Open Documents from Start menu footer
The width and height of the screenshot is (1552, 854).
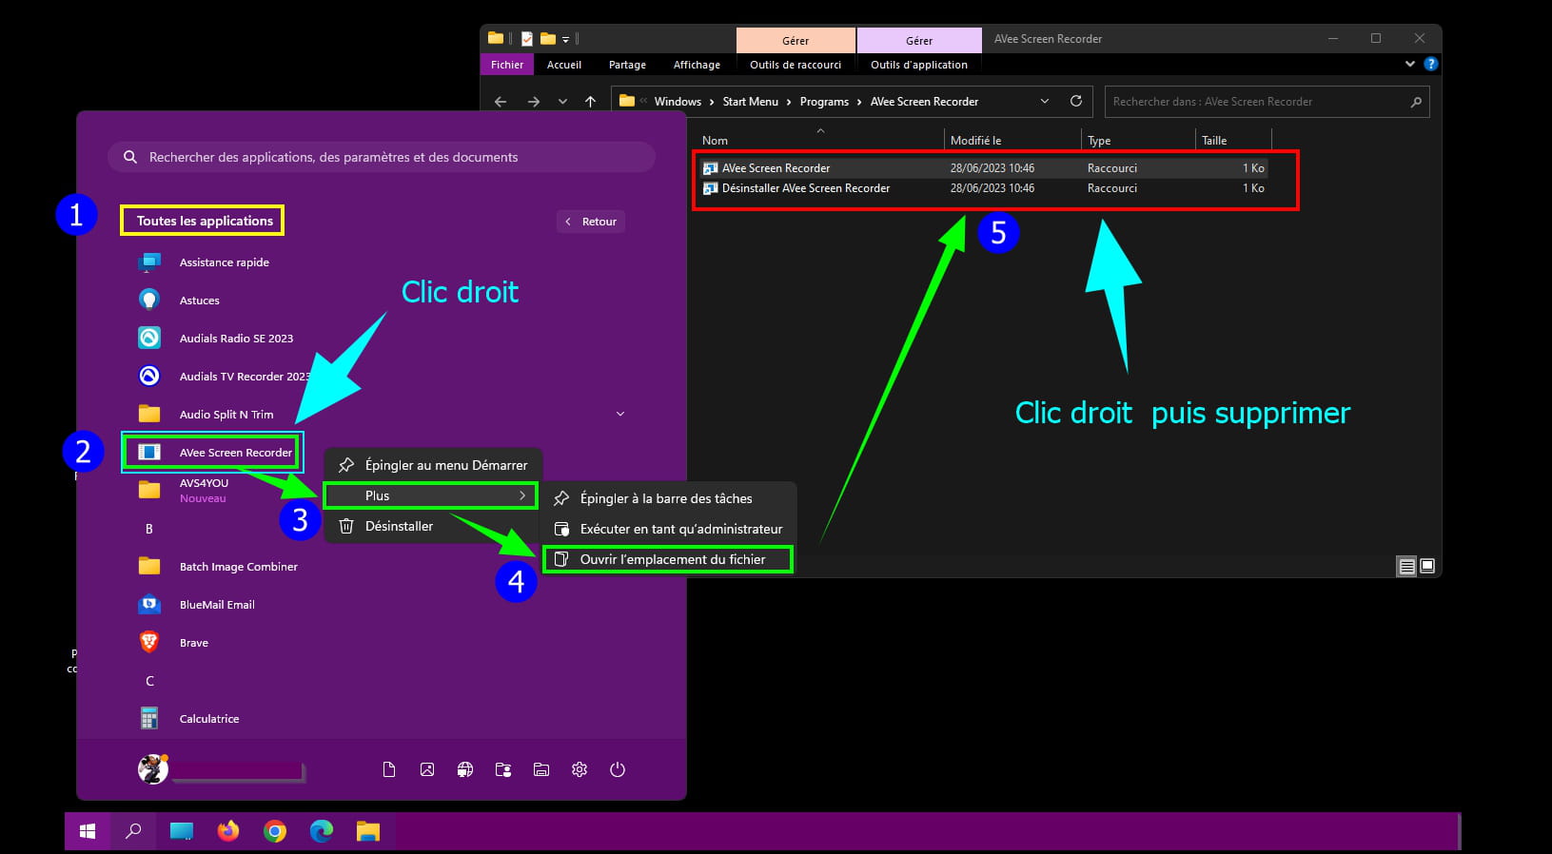click(x=389, y=769)
